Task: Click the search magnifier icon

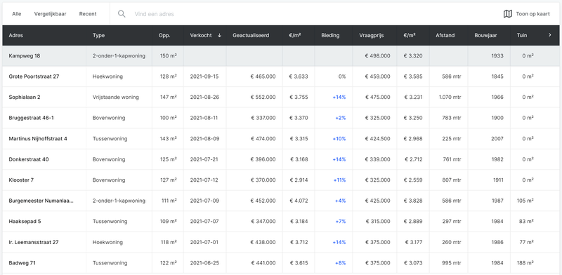Action: click(x=122, y=14)
